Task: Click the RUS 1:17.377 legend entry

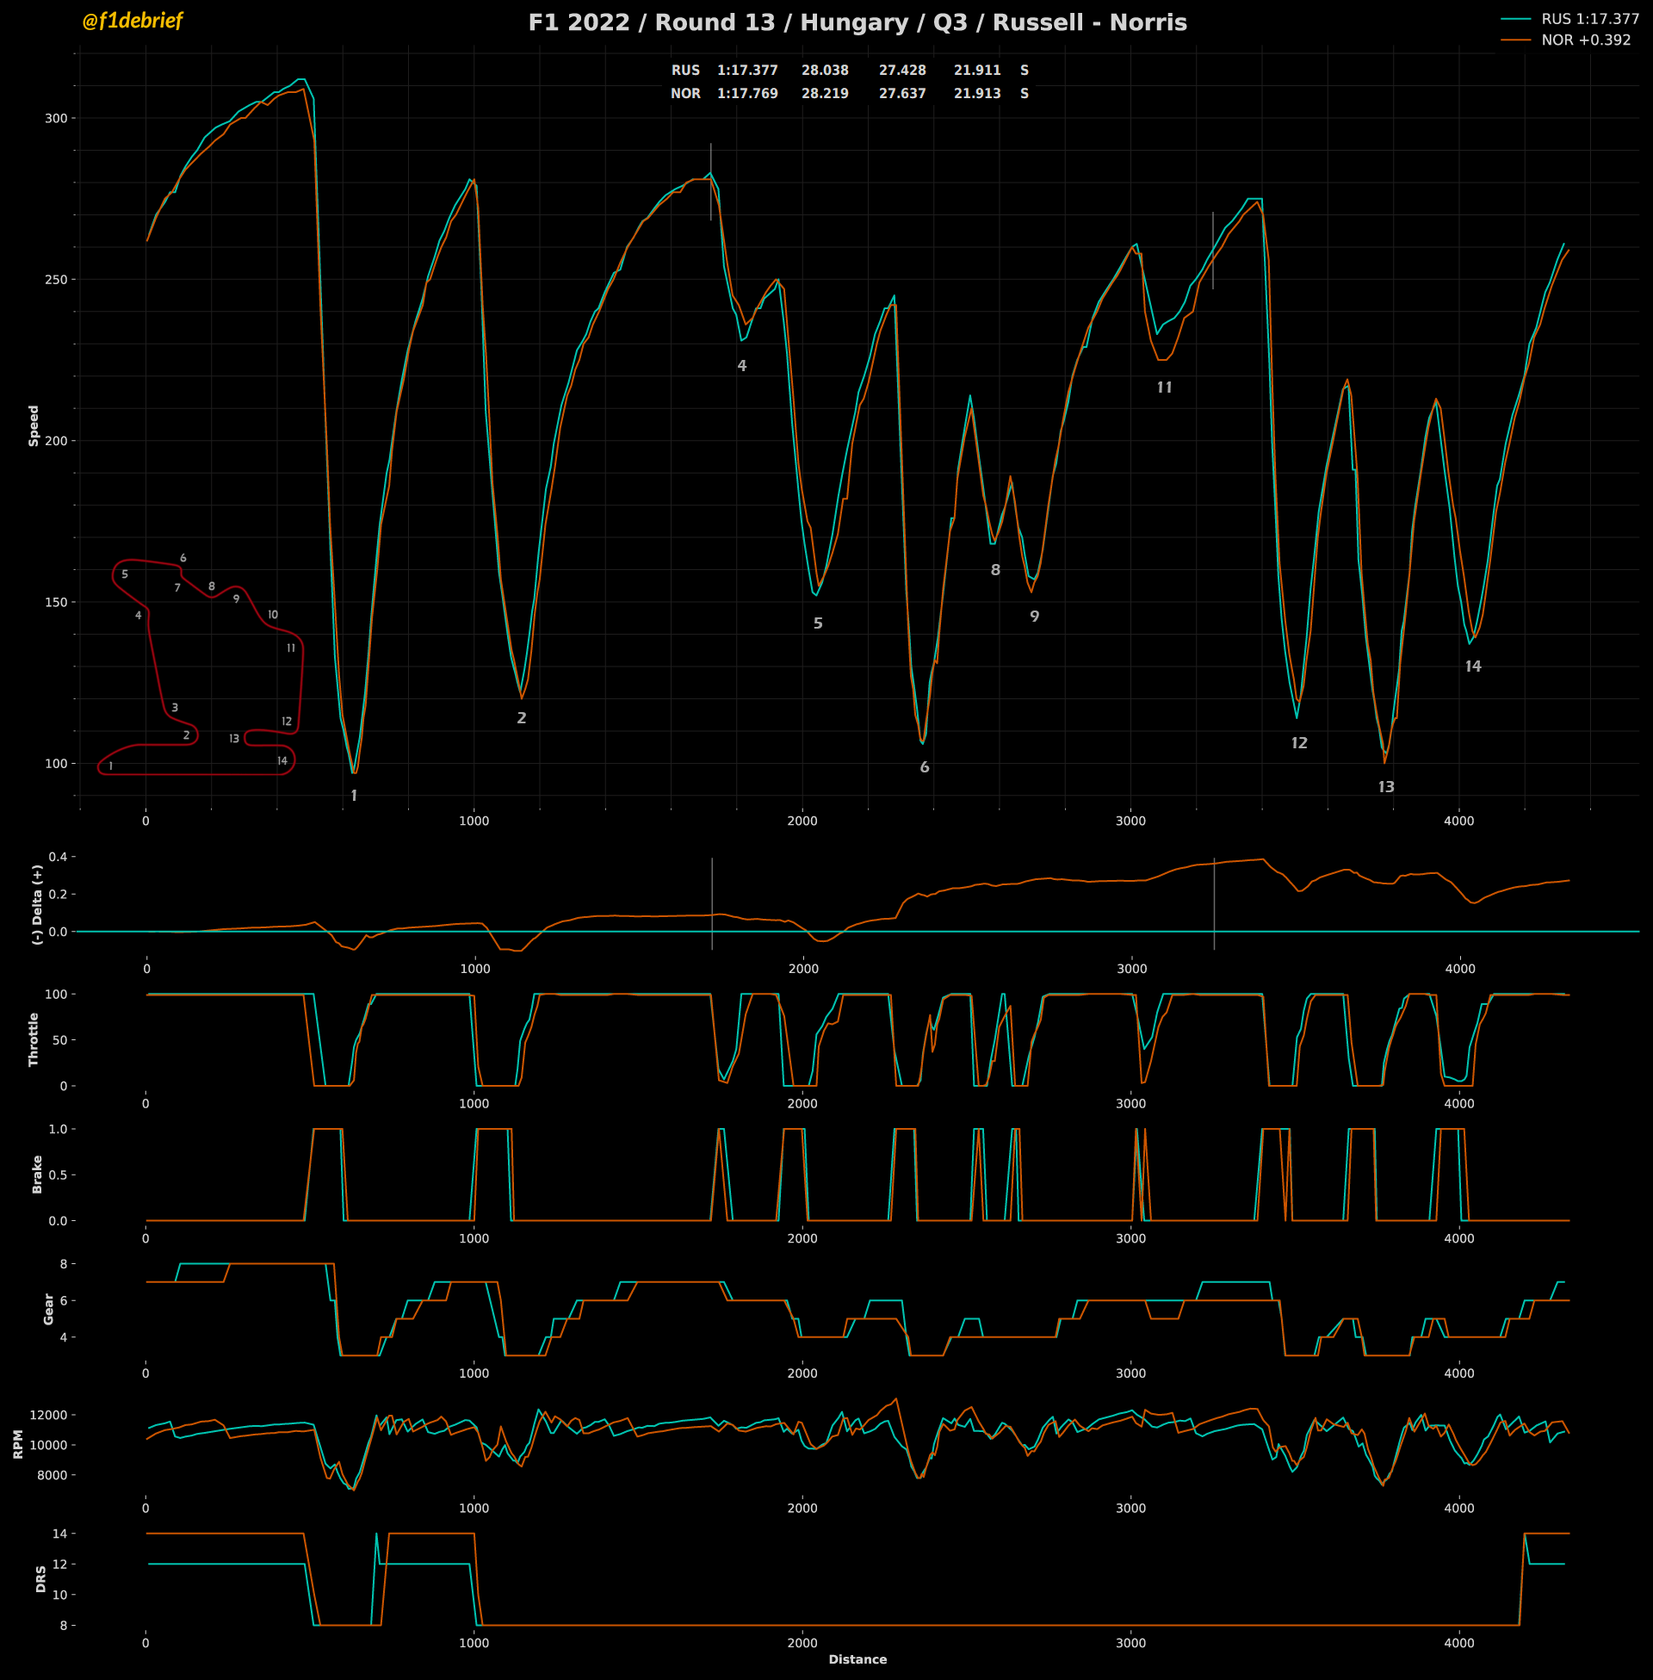Action: pos(1589,19)
